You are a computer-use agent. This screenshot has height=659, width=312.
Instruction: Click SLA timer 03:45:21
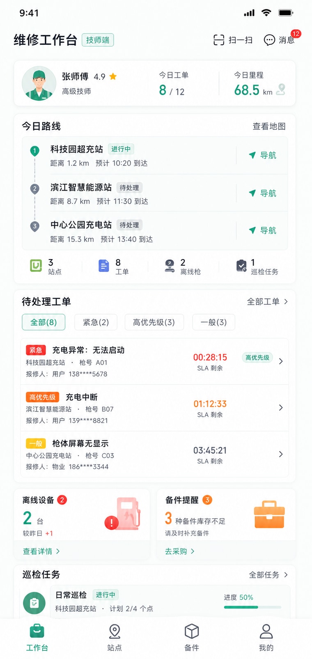[210, 450]
